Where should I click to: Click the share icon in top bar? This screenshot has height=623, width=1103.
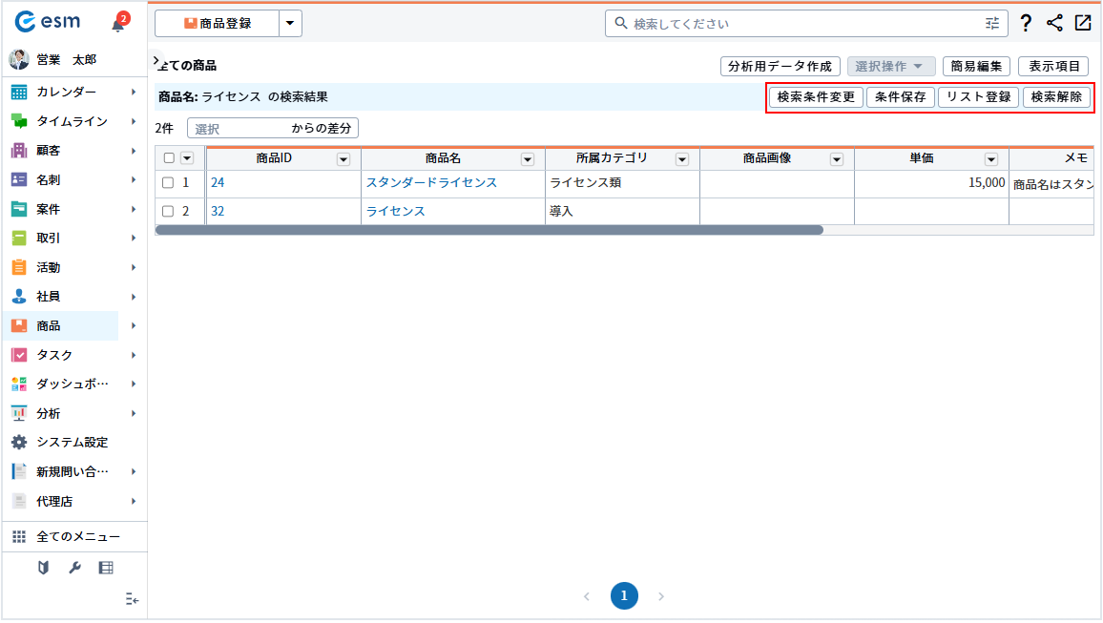1054,24
